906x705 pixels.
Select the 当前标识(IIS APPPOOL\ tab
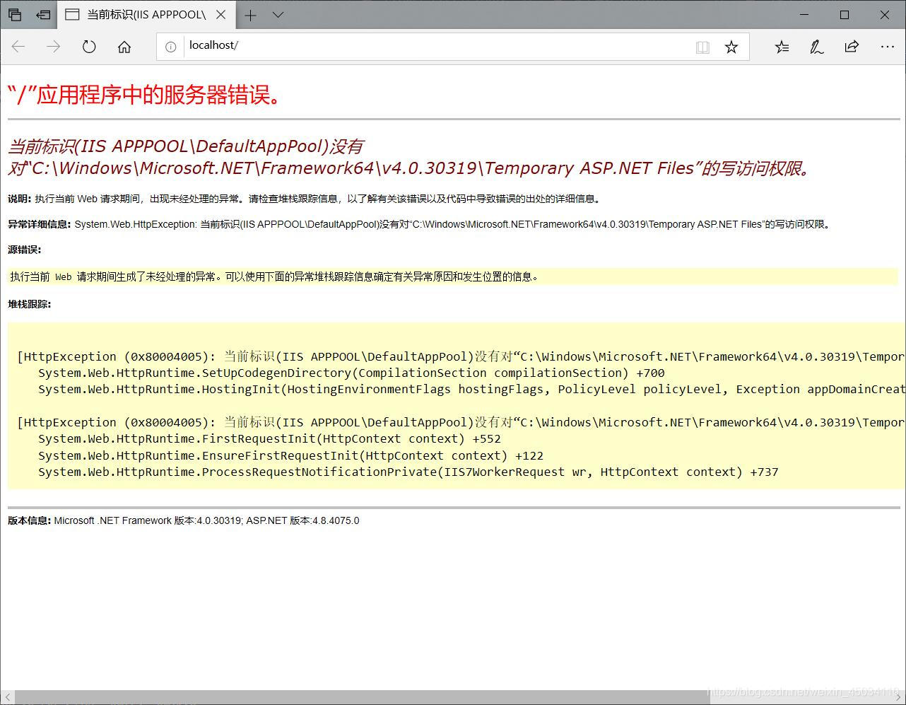coord(146,14)
